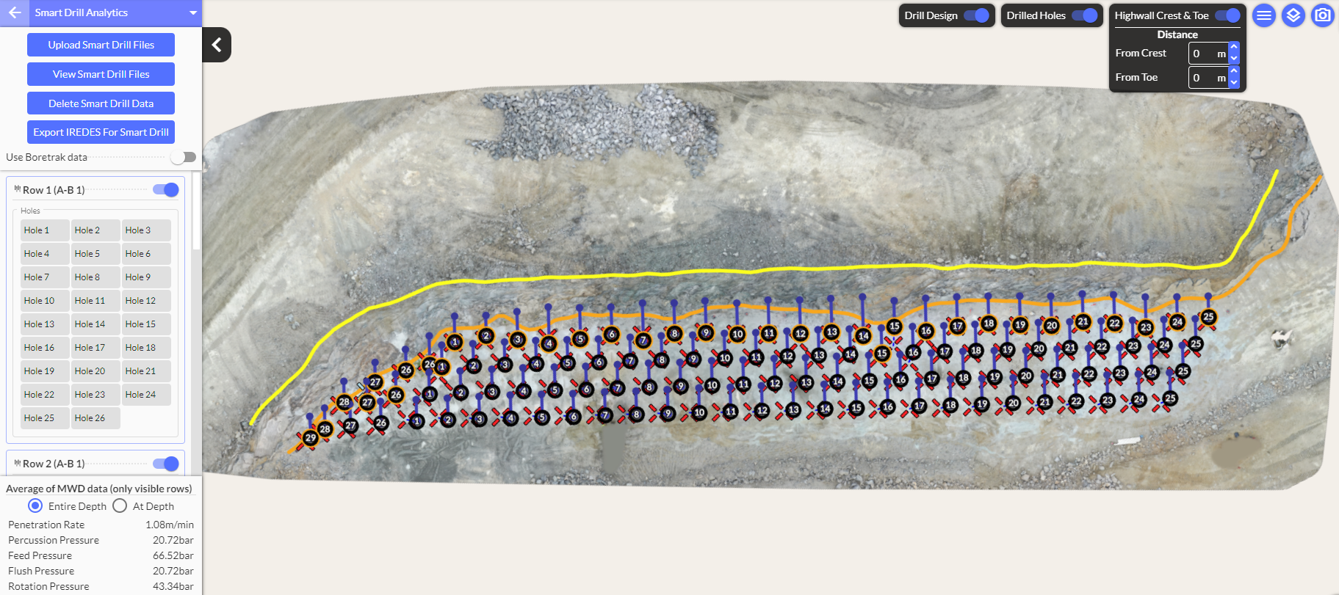Disable the Drilled Holes toggle
Image resolution: width=1339 pixels, height=595 pixels.
1084,15
